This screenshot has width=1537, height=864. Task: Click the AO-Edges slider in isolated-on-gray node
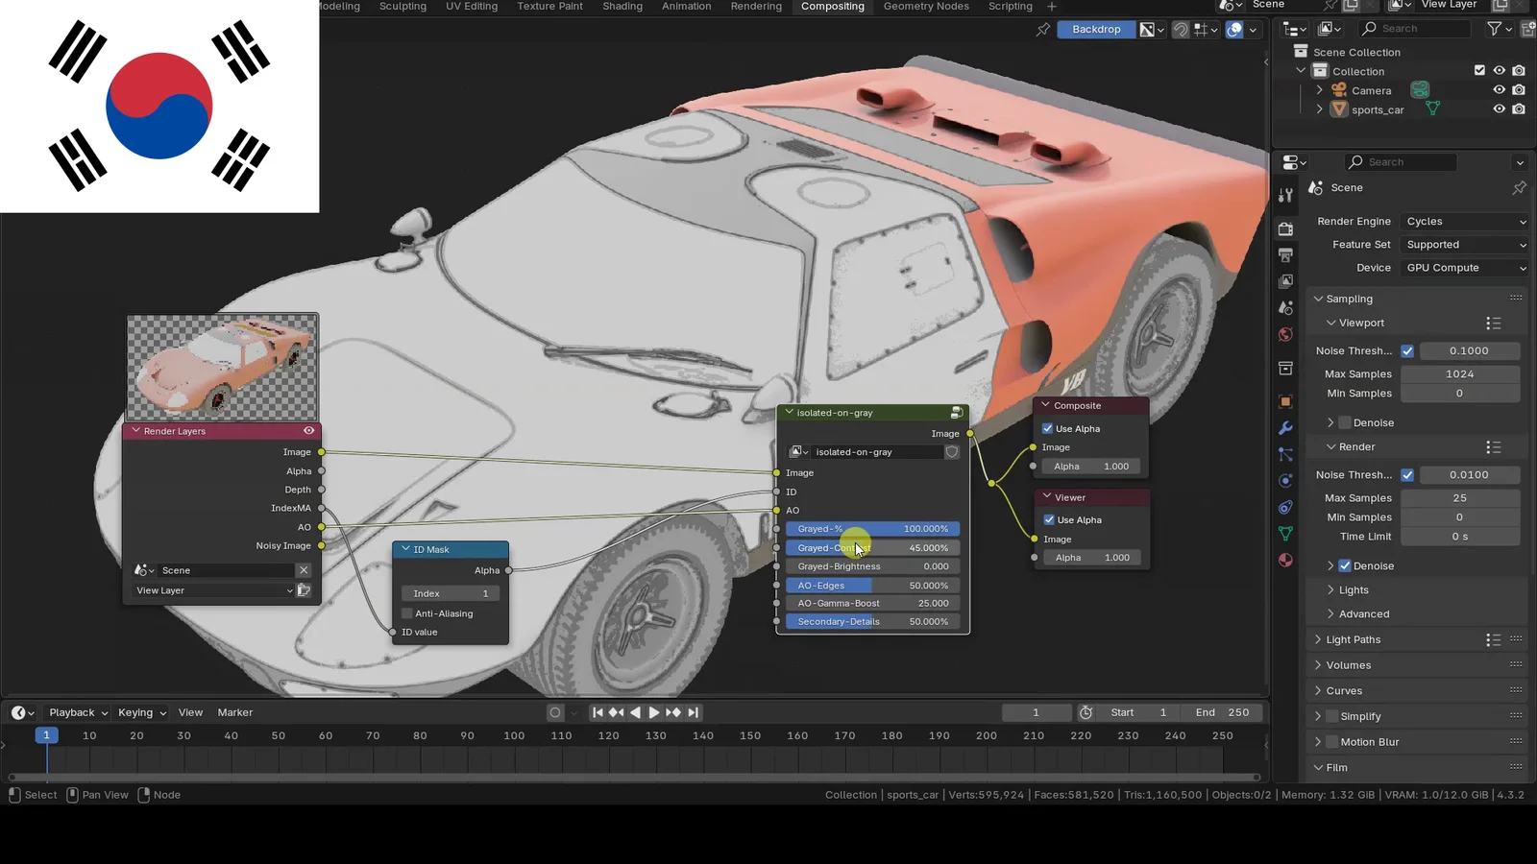click(872, 586)
